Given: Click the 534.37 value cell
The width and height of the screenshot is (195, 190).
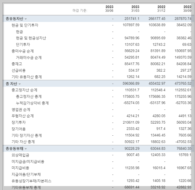Looking at the screenshot, I should (x=134, y=70).
